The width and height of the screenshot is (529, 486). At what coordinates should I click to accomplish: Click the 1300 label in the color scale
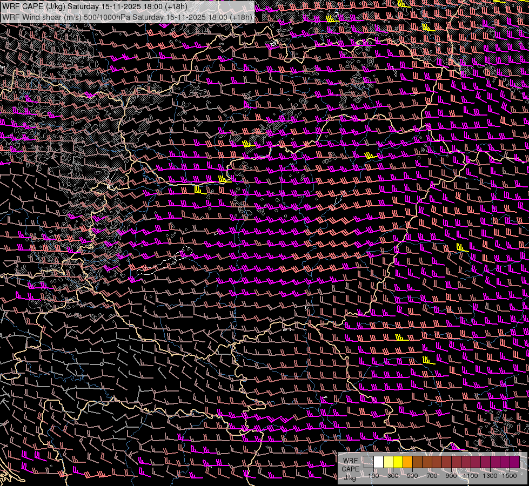(490, 476)
